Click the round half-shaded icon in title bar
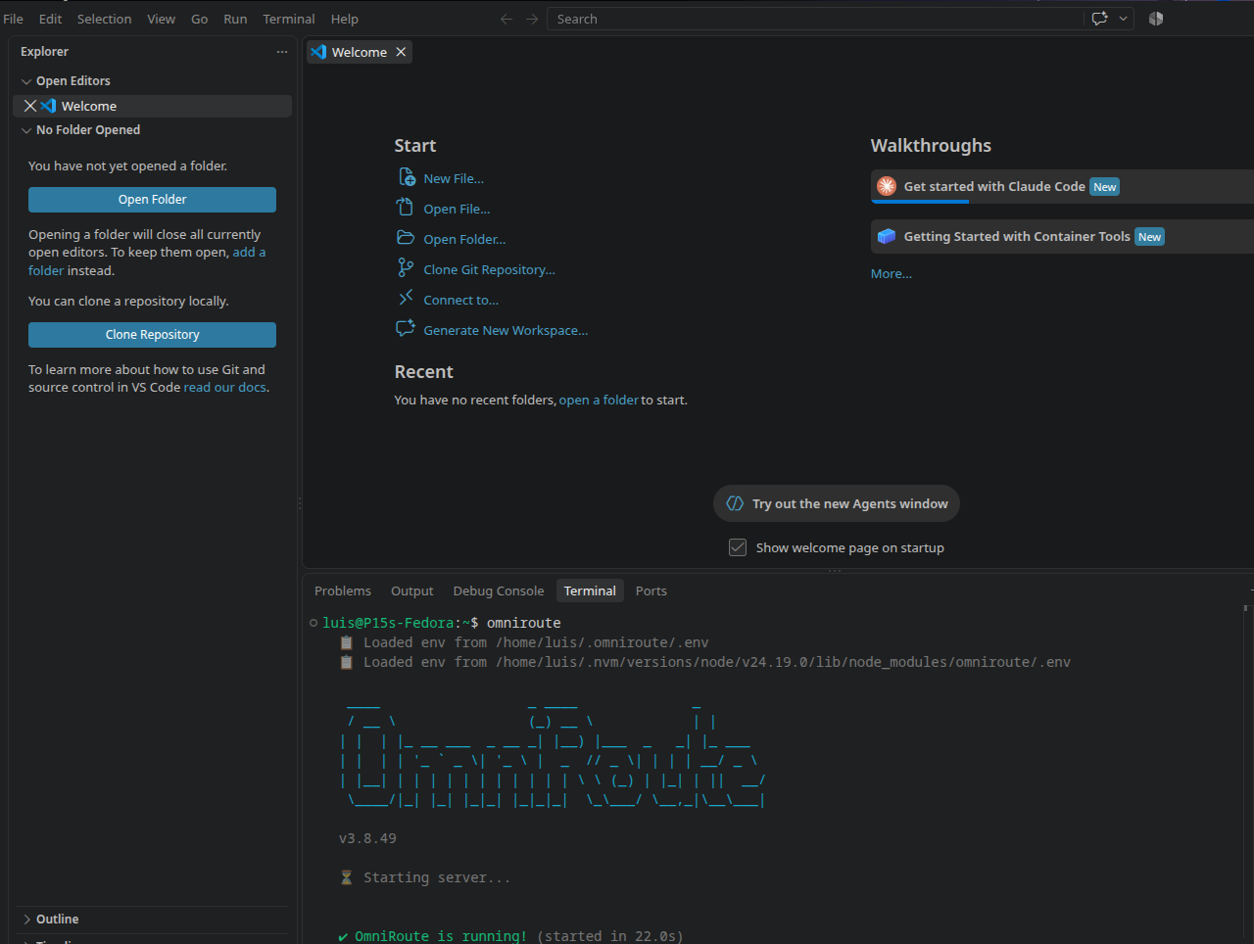Viewport: 1254px width, 944px height. point(1156,19)
